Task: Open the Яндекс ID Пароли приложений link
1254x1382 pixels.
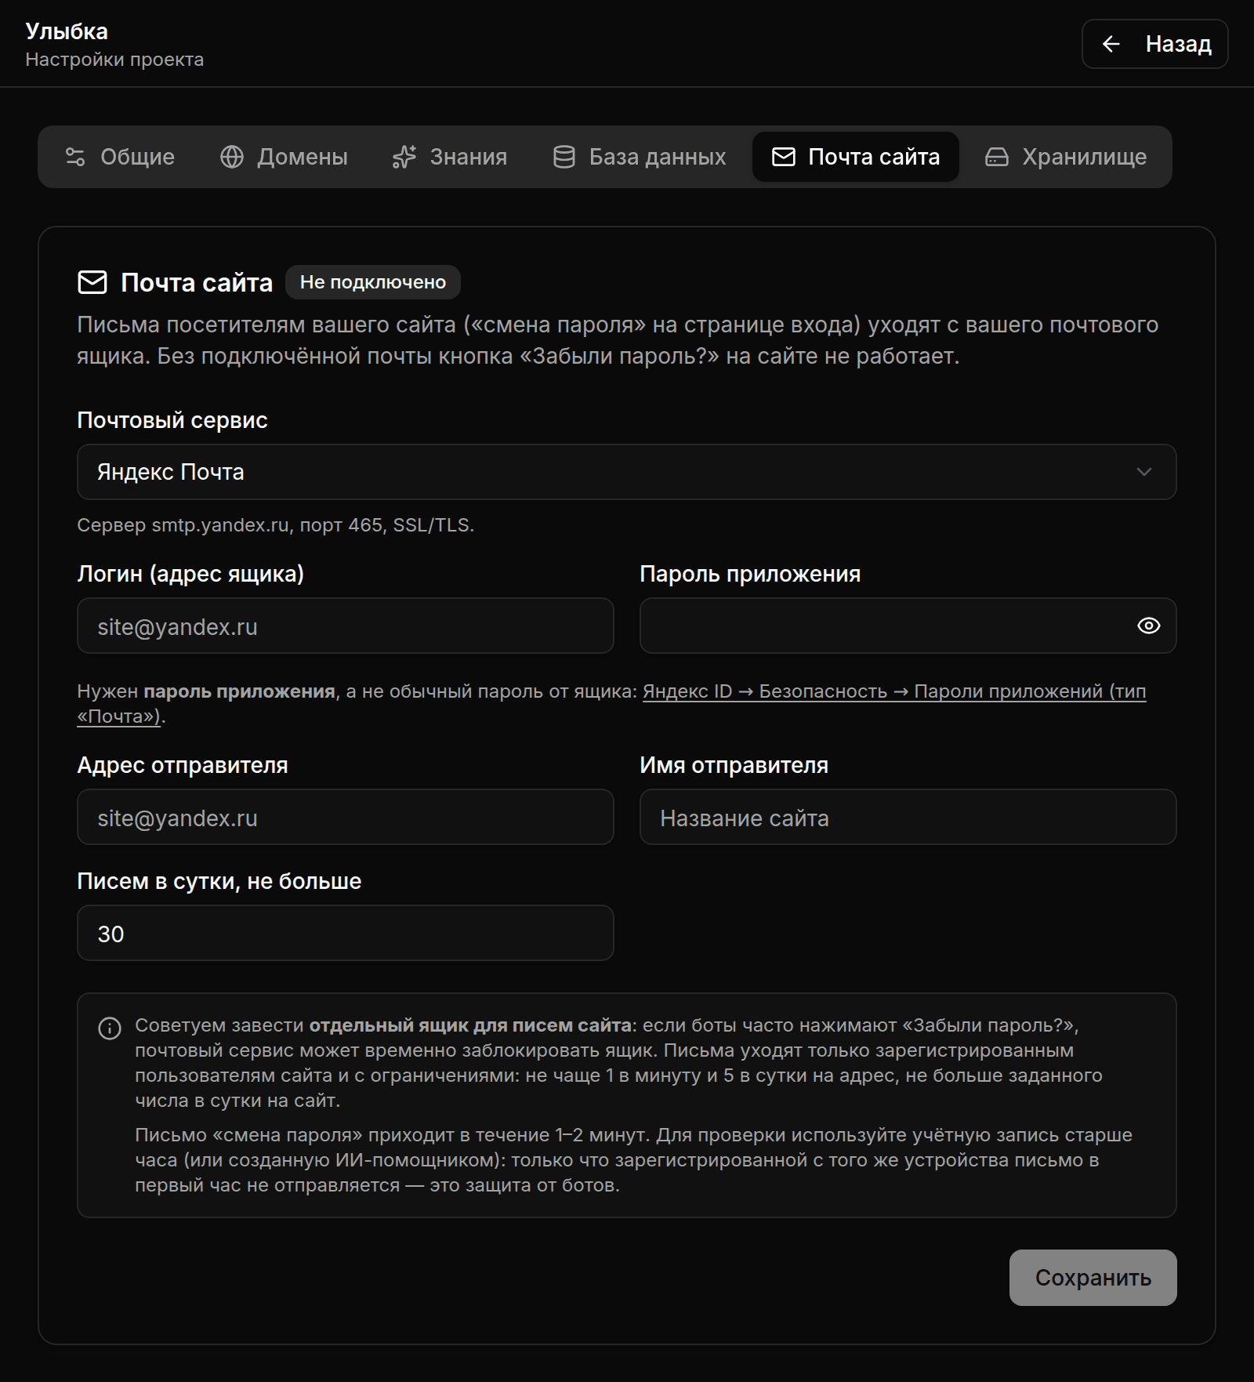Action: click(894, 691)
